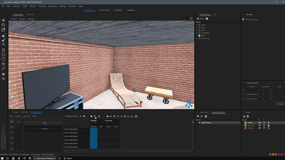Go to previous with left chevron icon
This screenshot has height=160, width=285.
click(x=118, y=116)
